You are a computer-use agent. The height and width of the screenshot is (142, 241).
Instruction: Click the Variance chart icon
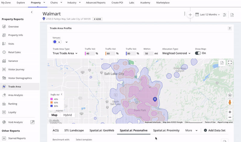pos(4,61)
